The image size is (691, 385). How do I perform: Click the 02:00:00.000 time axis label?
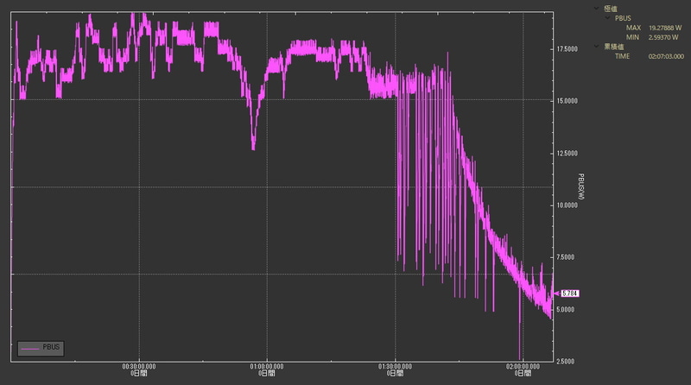523,367
